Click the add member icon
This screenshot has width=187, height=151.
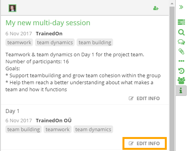156,8
